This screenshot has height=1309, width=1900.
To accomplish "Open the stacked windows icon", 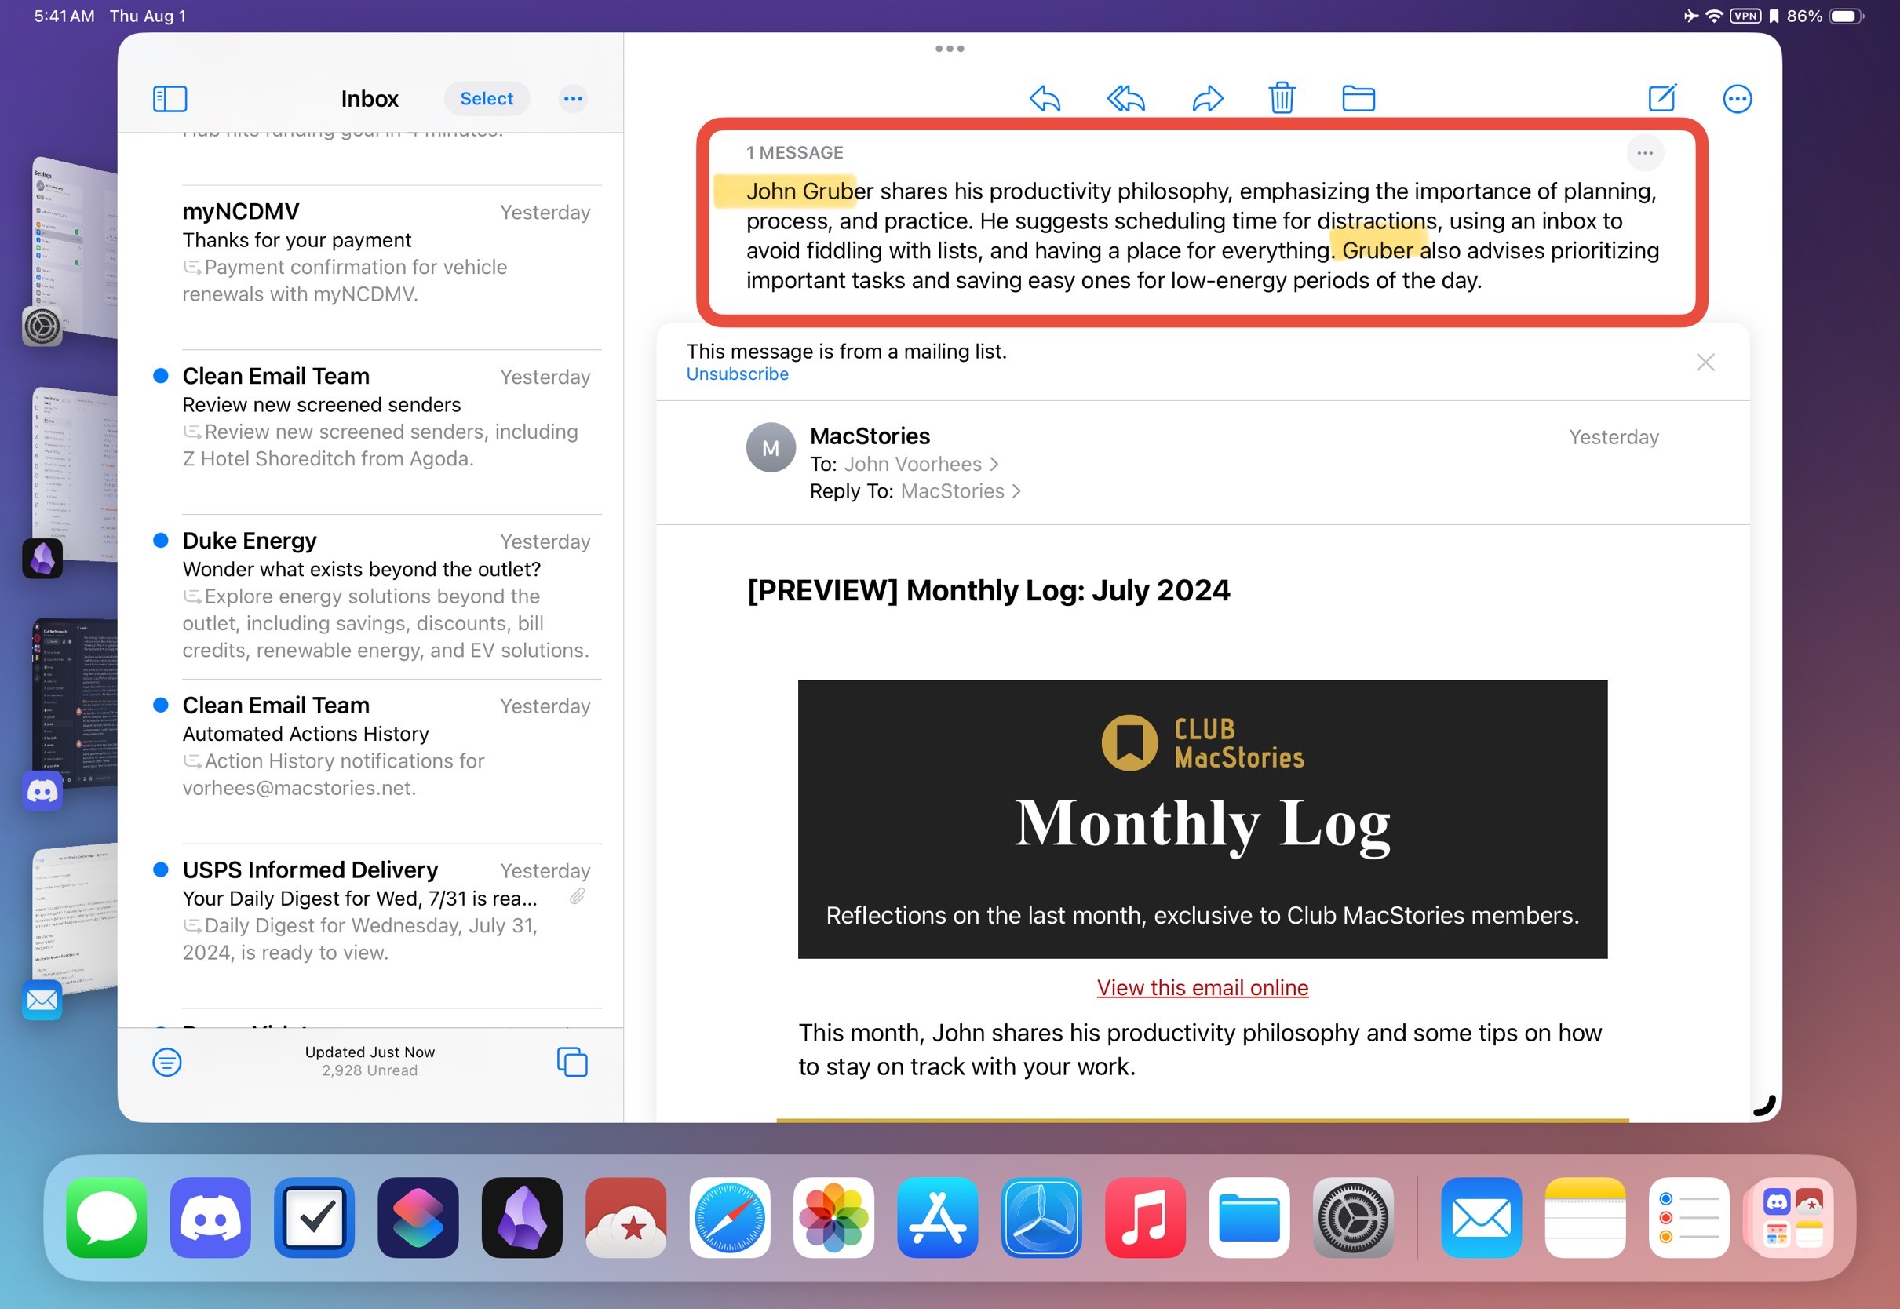I will (571, 1062).
